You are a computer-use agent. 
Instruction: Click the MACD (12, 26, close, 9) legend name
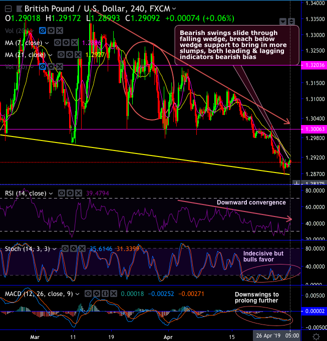[x=39, y=294]
